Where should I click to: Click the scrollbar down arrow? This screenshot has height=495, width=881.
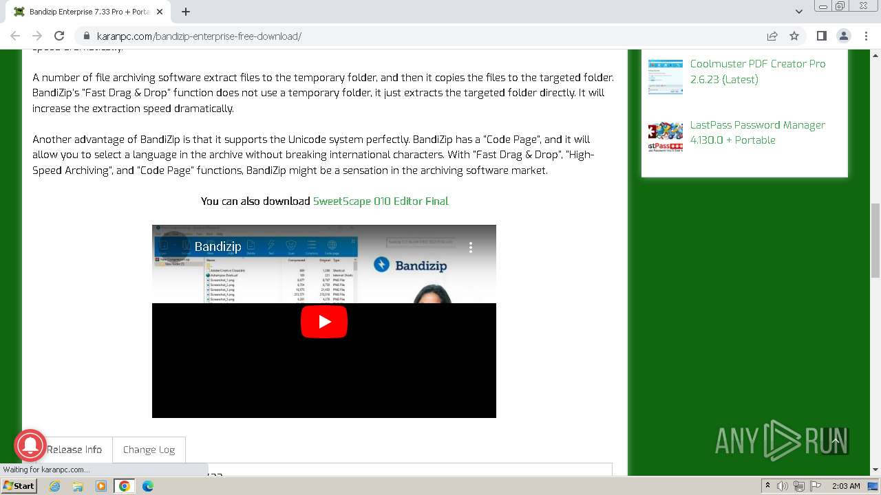click(875, 470)
